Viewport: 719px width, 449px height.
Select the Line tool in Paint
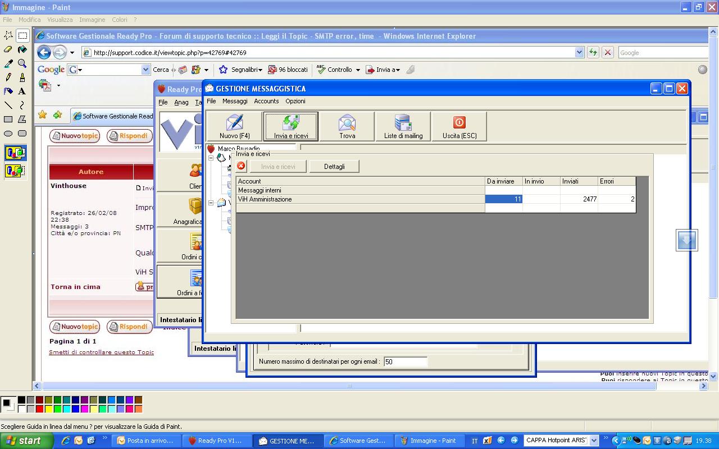pos(8,105)
